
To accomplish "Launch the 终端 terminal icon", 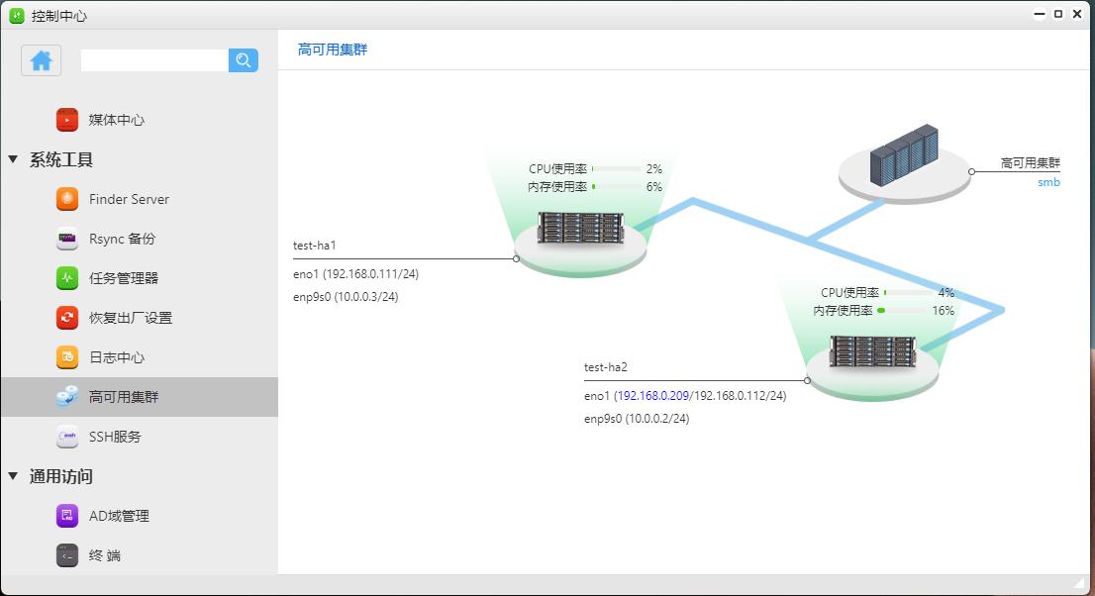I will click(x=67, y=555).
